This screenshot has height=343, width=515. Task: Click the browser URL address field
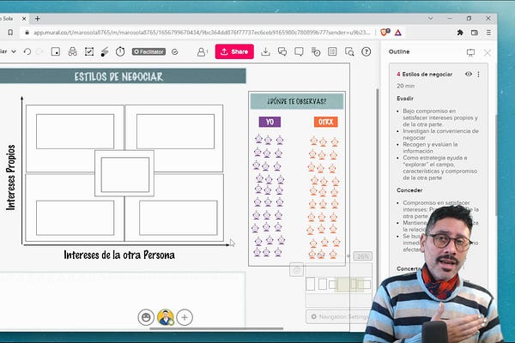tap(202, 33)
